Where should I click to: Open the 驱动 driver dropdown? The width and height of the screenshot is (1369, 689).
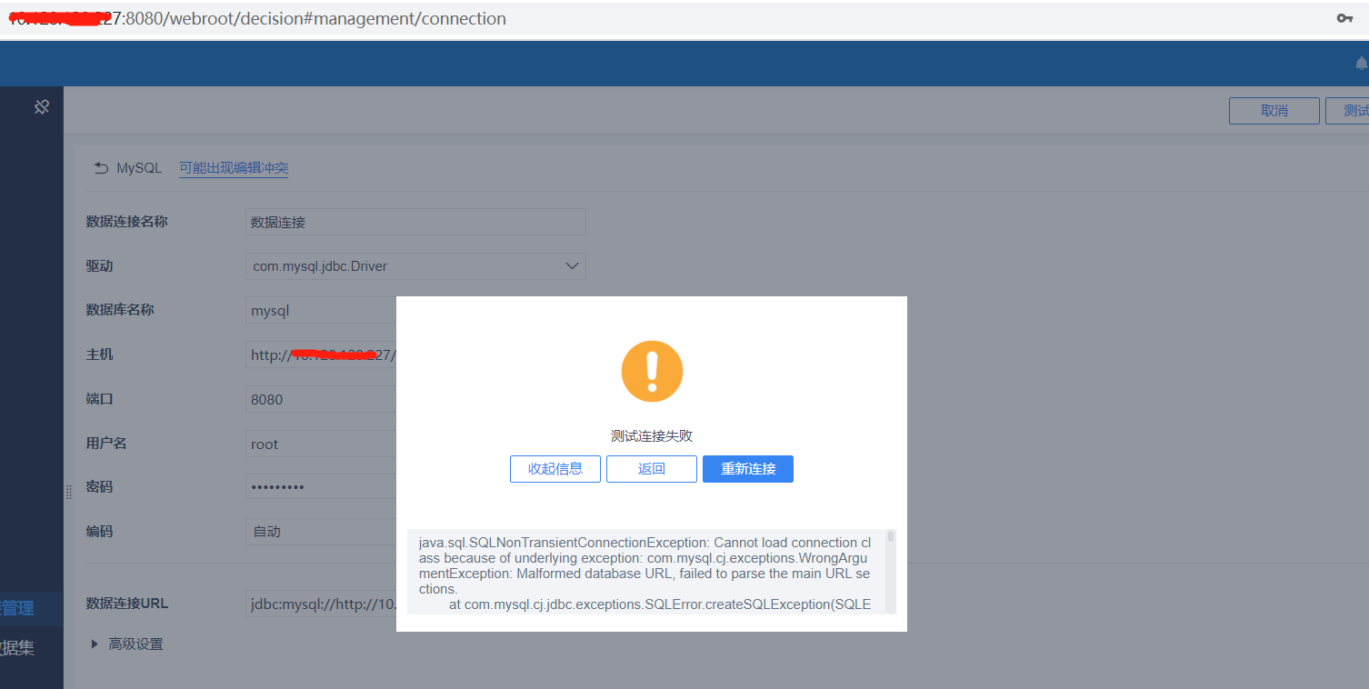point(415,266)
